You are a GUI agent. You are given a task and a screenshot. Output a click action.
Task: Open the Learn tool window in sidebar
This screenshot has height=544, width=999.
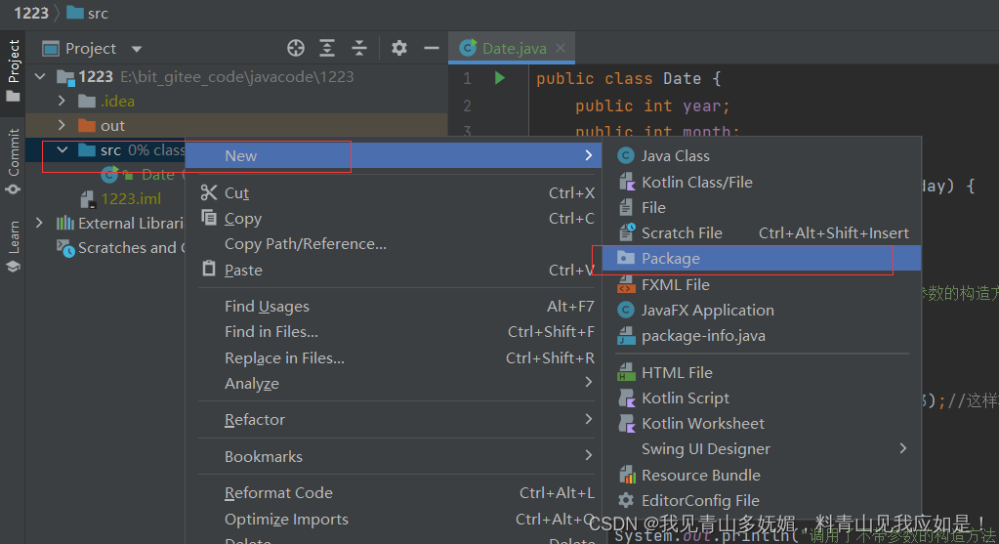[x=14, y=244]
